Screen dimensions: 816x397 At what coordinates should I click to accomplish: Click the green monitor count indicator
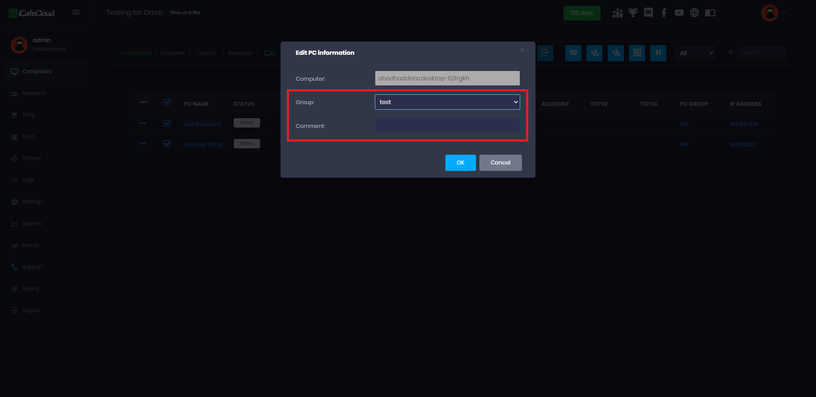[269, 54]
